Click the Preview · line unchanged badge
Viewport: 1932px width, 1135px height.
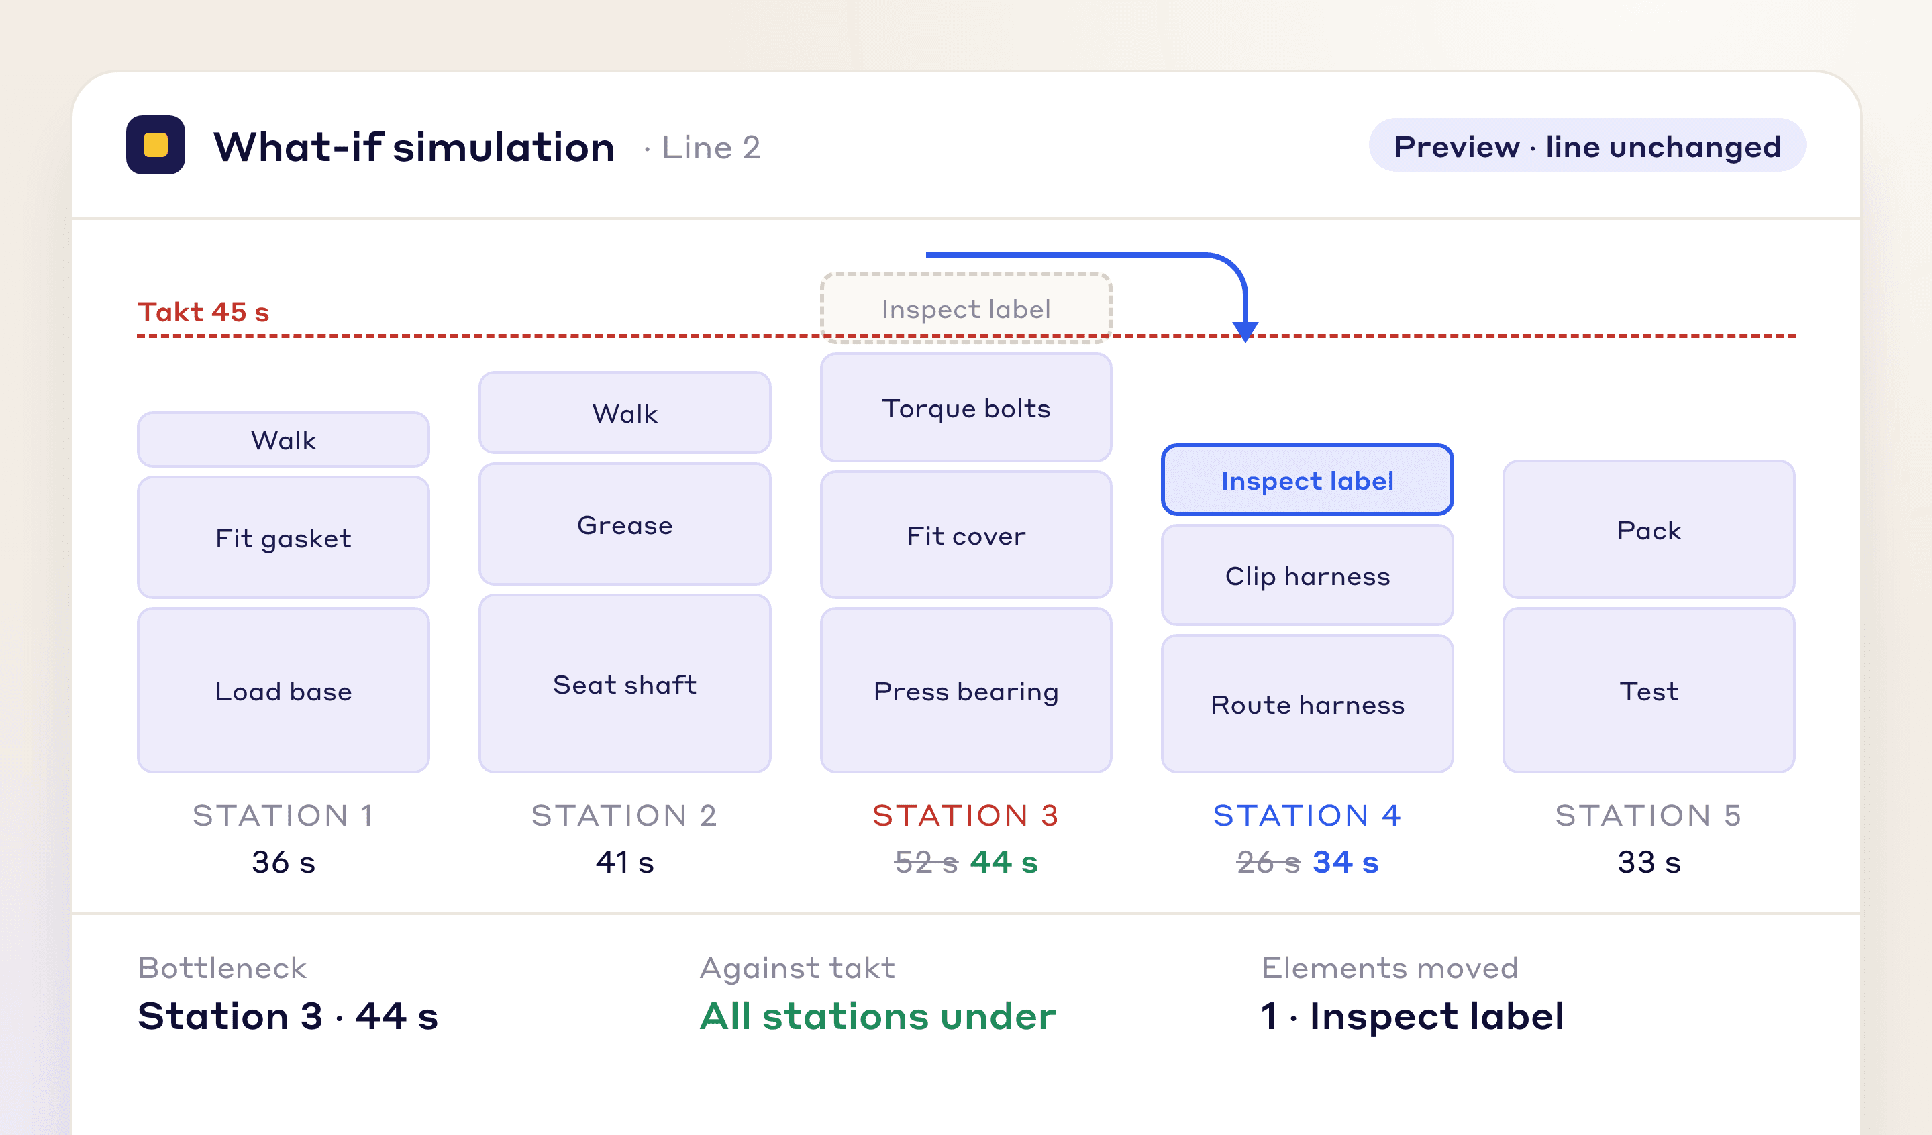tap(1587, 146)
